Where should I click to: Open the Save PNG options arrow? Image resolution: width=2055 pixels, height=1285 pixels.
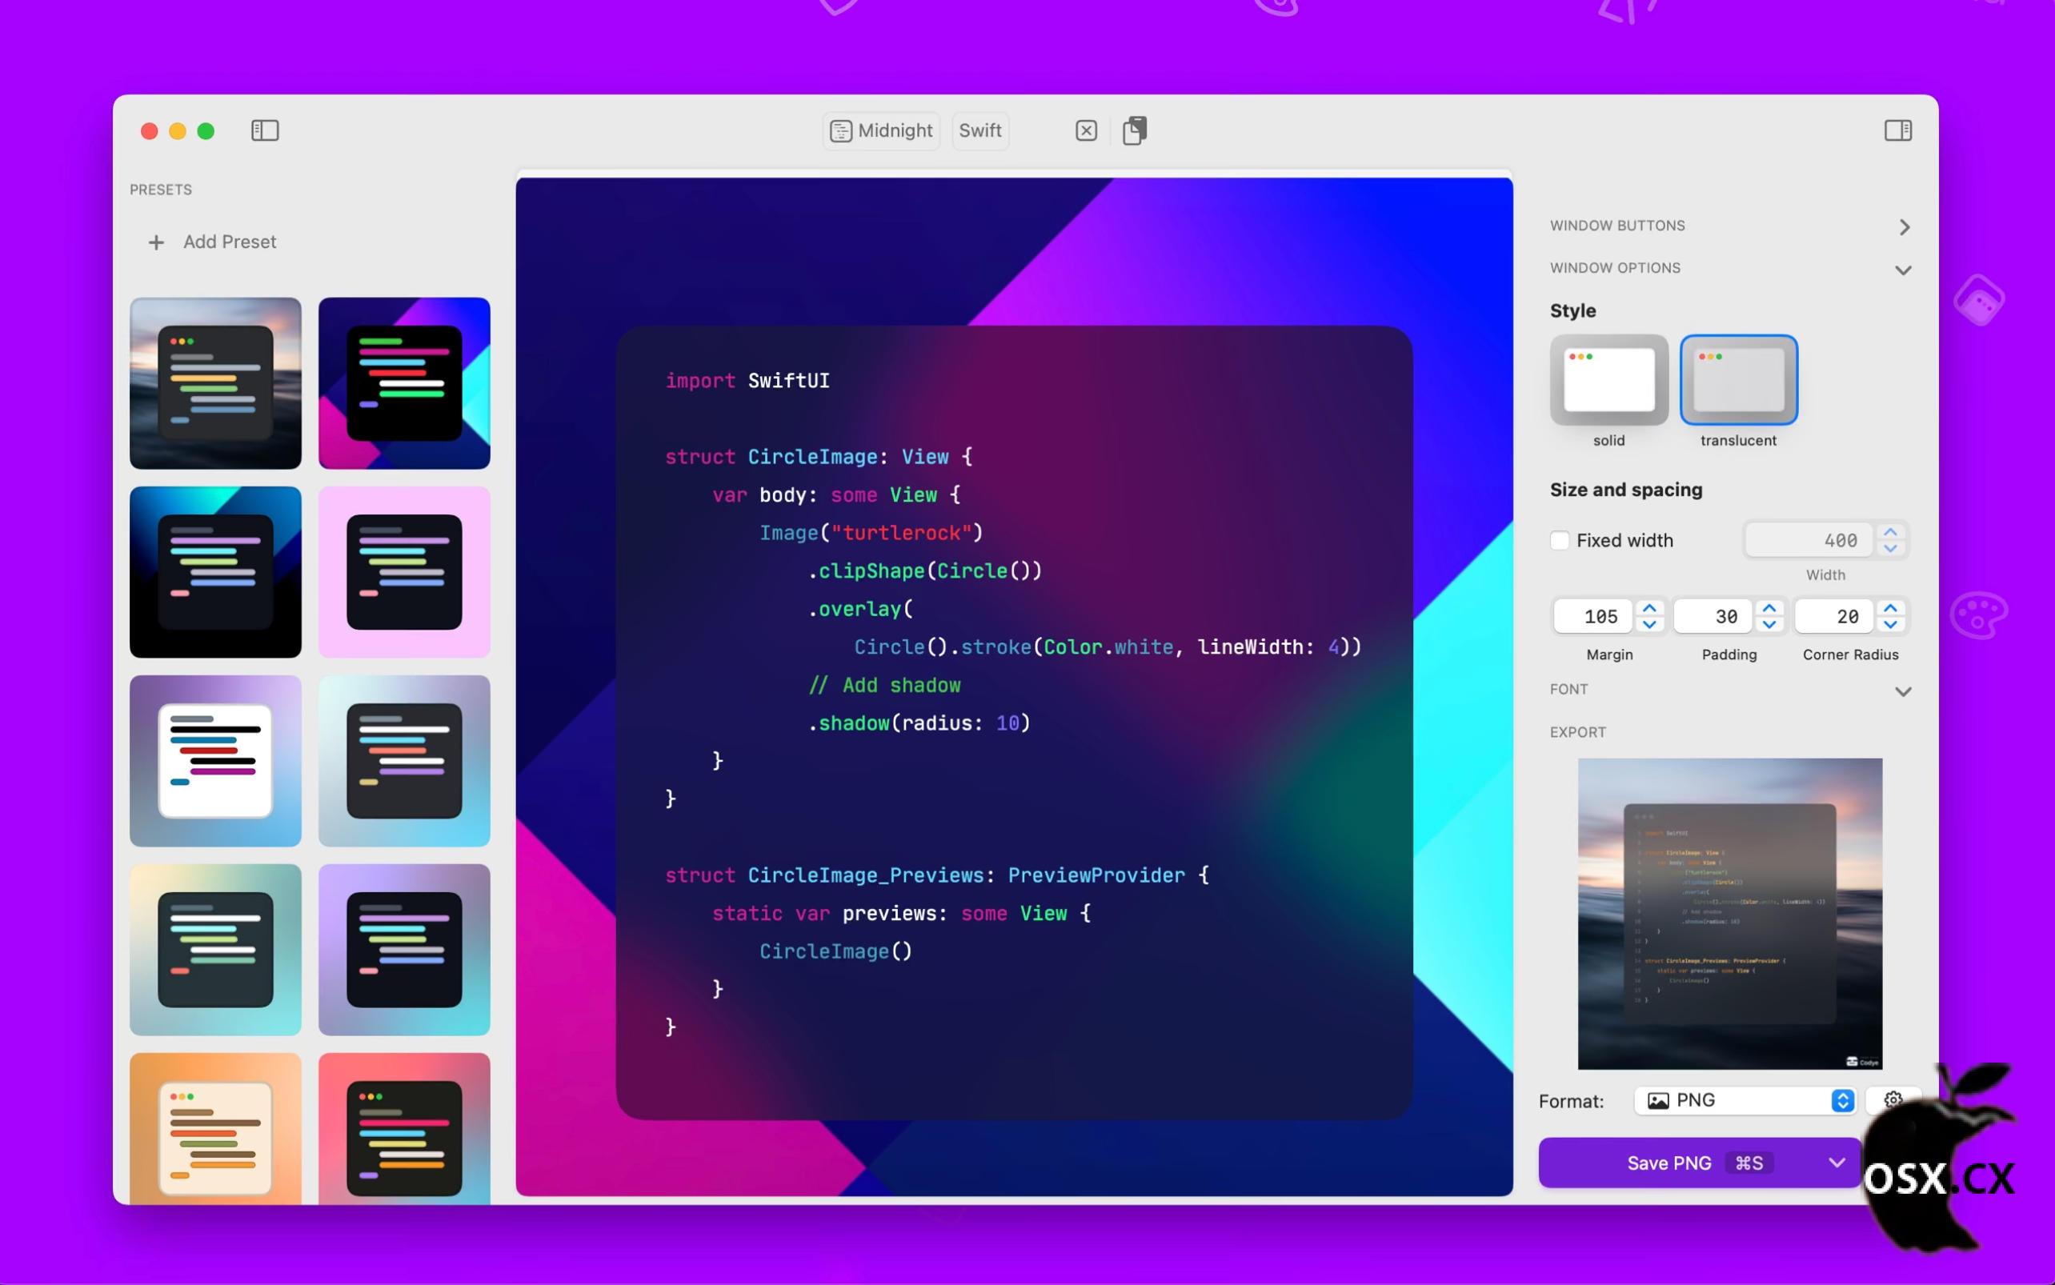point(1836,1162)
